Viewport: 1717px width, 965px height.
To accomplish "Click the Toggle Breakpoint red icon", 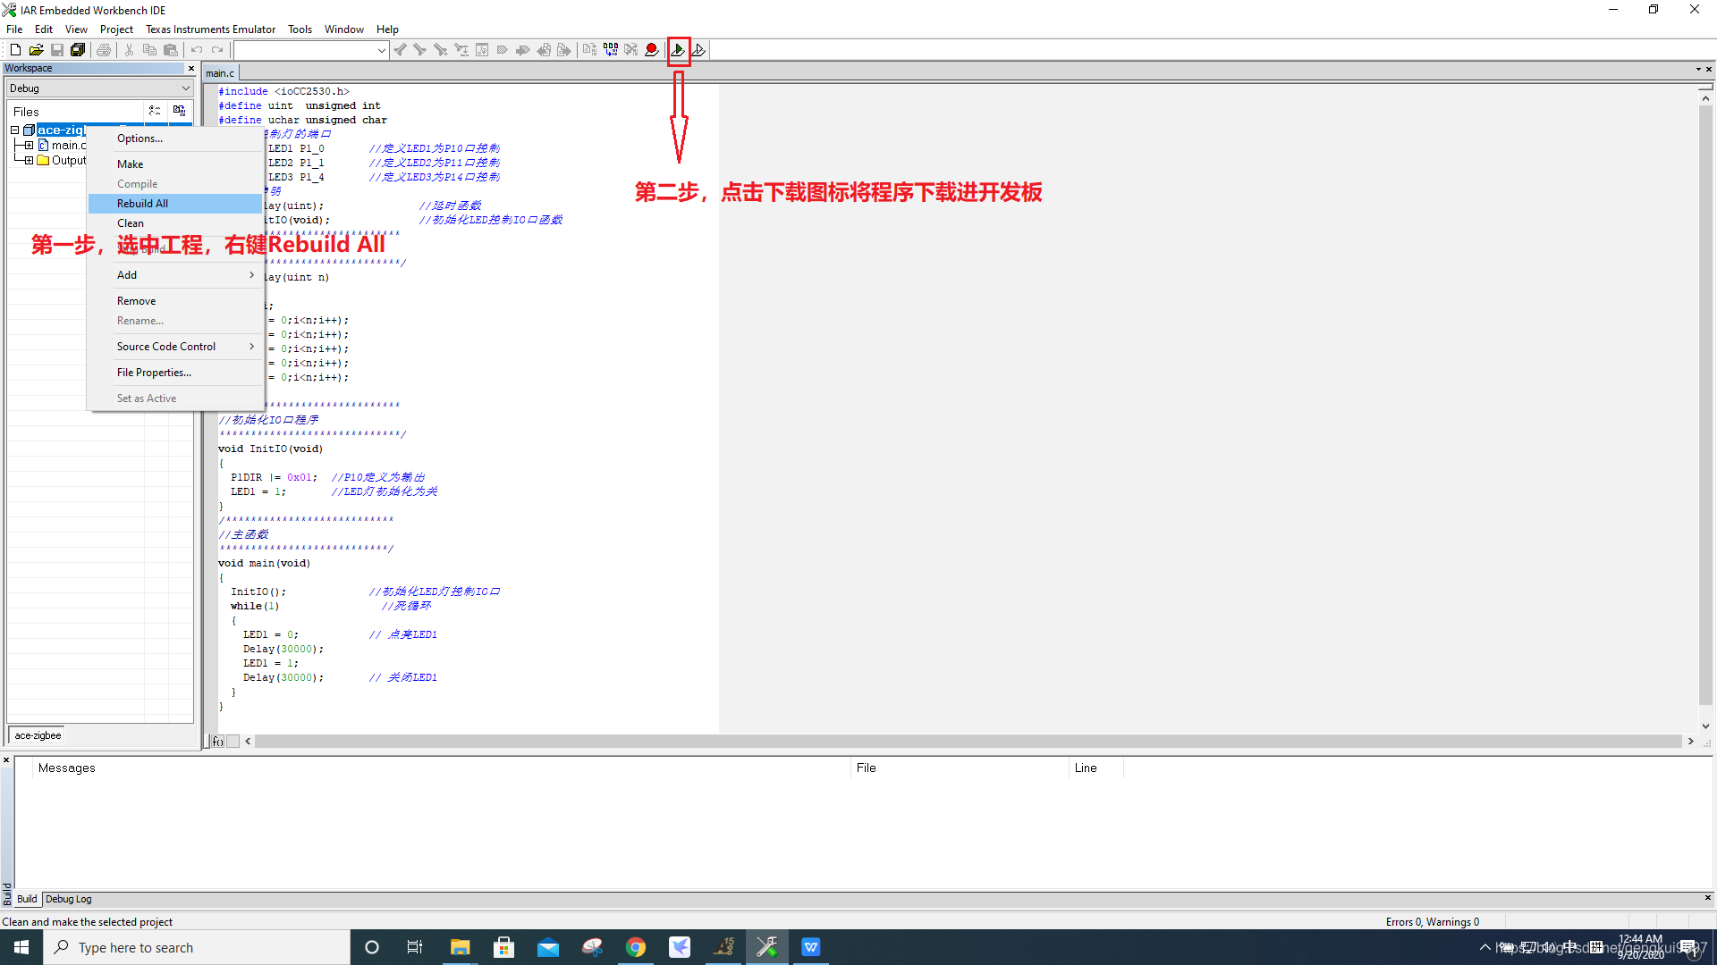I will tap(652, 50).
